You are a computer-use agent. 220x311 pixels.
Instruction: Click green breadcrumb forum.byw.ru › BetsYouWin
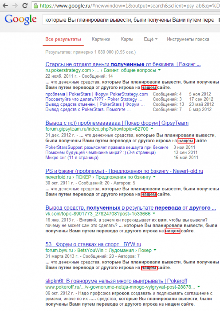(75, 250)
